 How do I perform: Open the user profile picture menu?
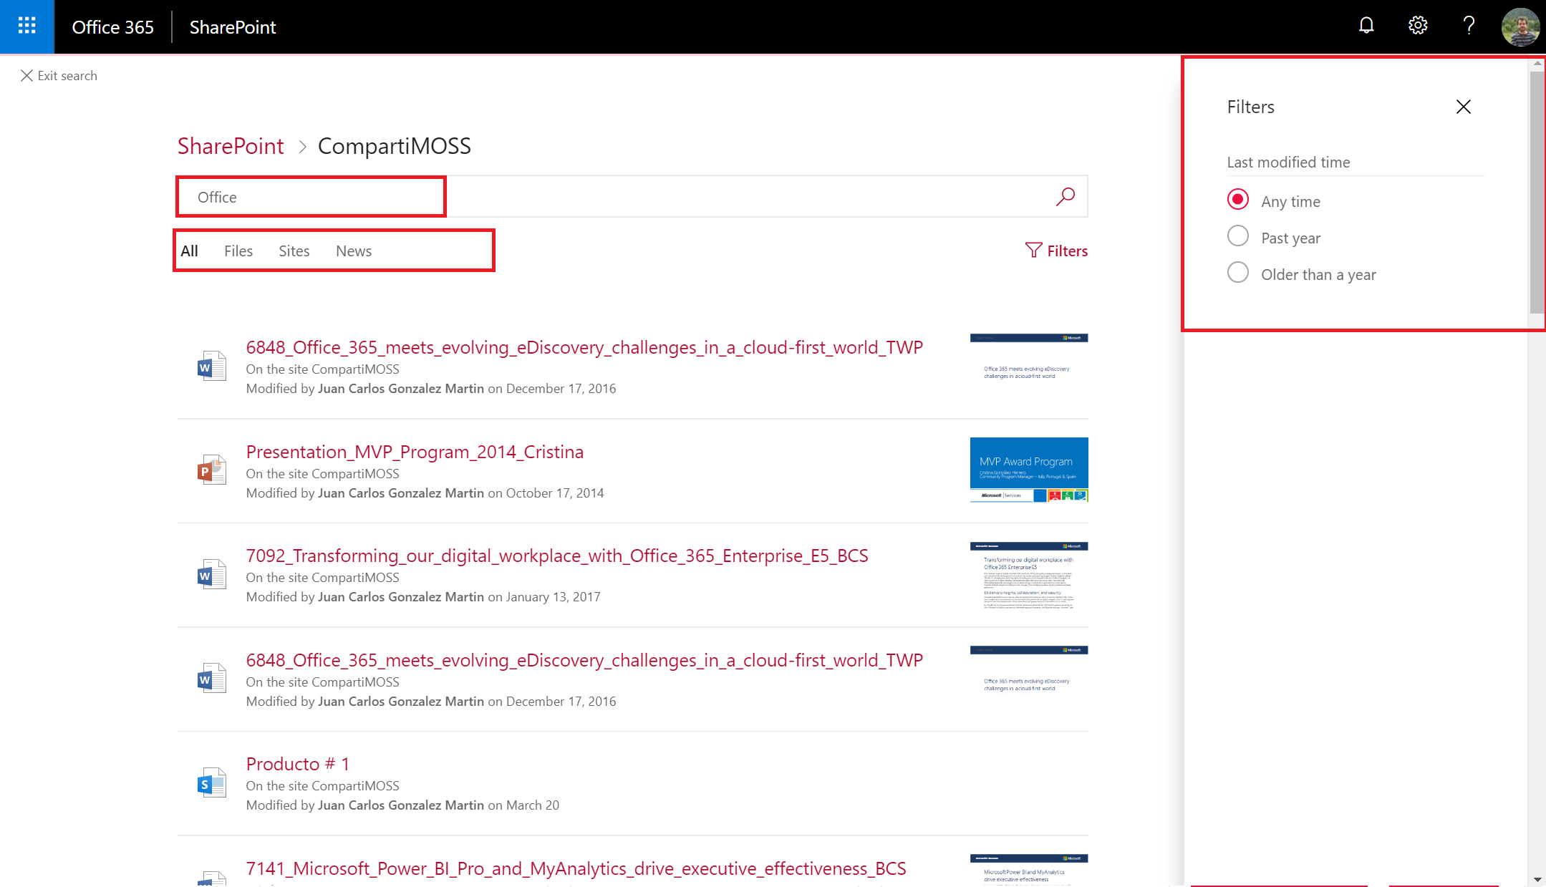pyautogui.click(x=1520, y=26)
